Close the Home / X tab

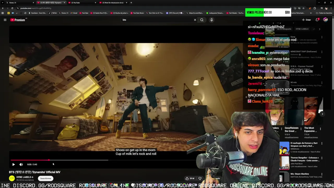(33, 3)
